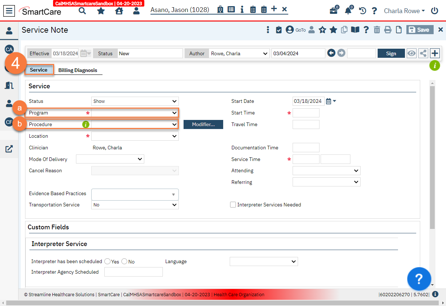446x306 pixels.
Task: Select the Service tab
Action: point(39,70)
